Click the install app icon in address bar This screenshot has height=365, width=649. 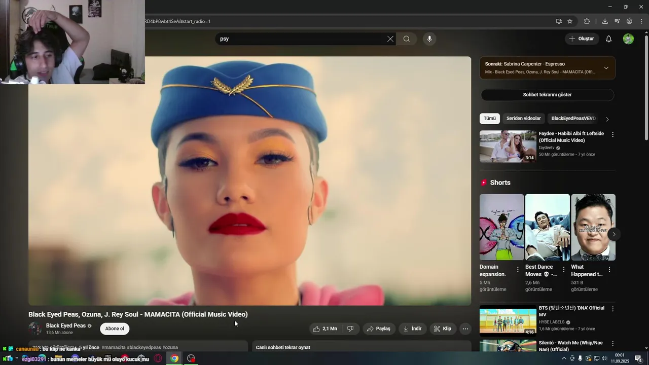tap(559, 21)
